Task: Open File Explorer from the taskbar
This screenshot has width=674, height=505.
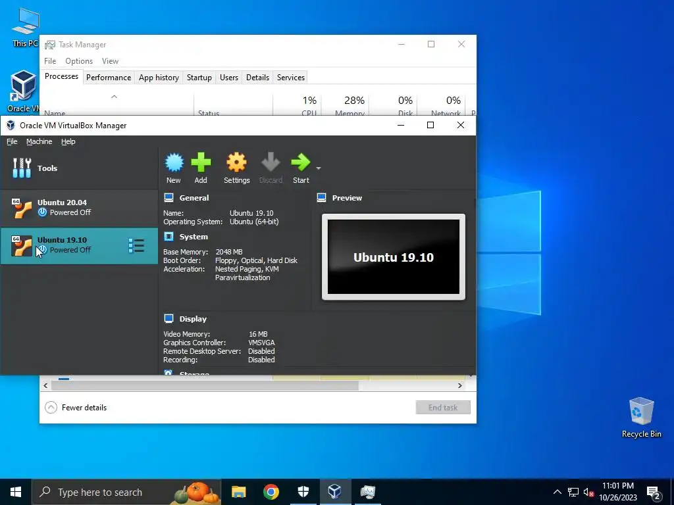Action: click(x=238, y=492)
